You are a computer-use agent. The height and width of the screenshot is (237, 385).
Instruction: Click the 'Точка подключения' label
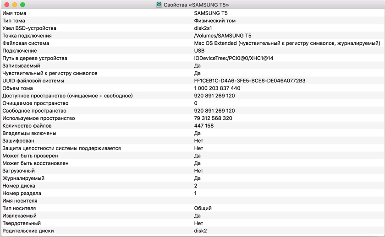27,36
